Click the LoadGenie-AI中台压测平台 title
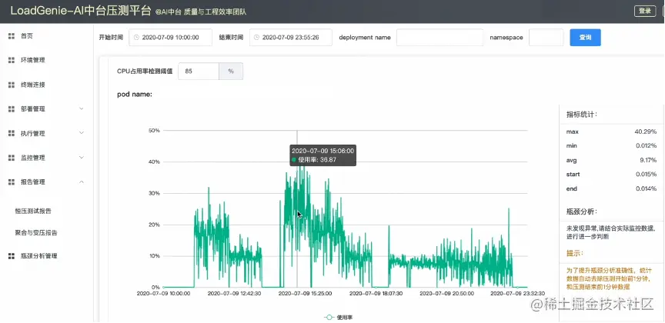Viewport: 665px width, 323px height. [x=81, y=11]
